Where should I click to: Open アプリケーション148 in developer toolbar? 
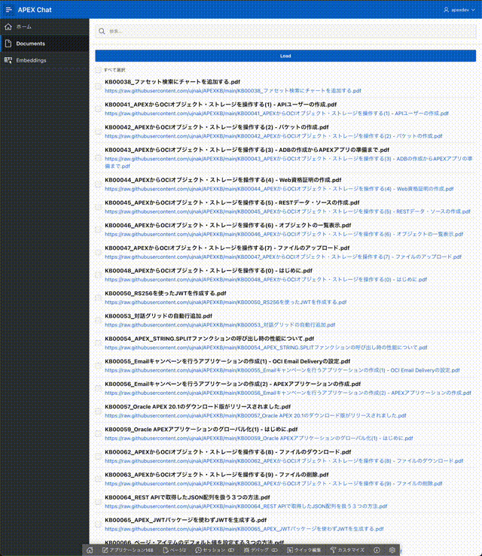point(128,550)
